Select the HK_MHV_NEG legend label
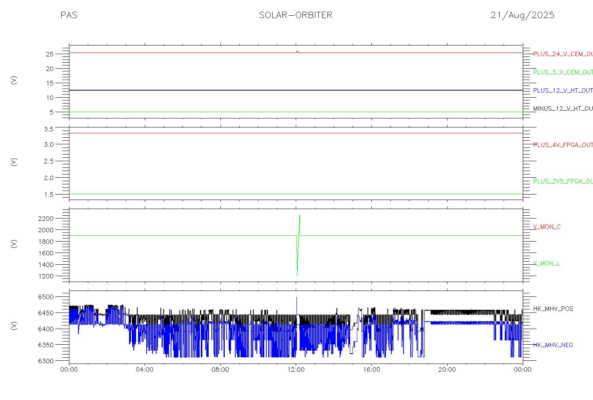The width and height of the screenshot is (593, 400). click(x=553, y=345)
